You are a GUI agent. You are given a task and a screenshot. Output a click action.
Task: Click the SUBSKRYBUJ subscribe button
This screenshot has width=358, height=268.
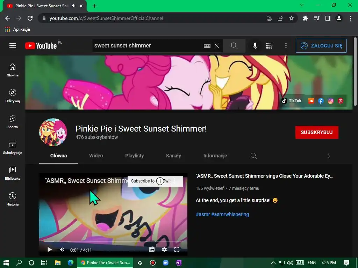point(317,132)
